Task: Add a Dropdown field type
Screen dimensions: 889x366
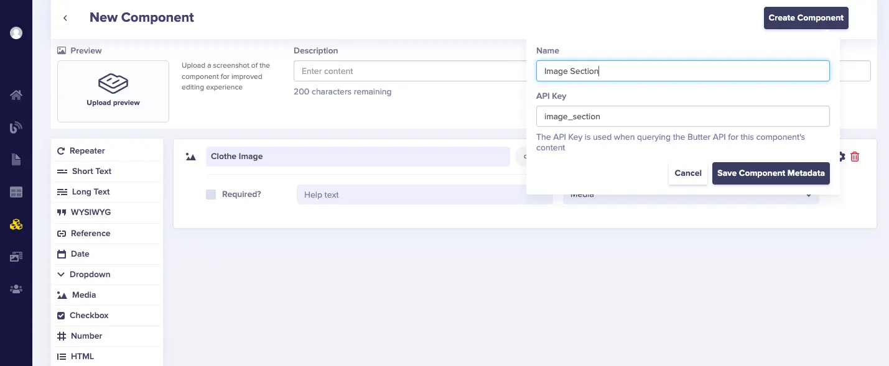Action: point(90,274)
